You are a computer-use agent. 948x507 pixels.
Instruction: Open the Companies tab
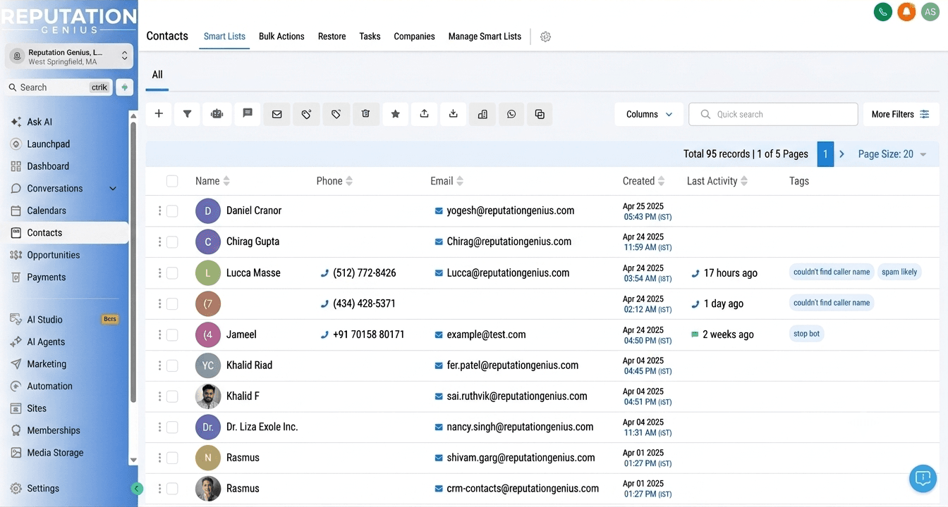(414, 37)
